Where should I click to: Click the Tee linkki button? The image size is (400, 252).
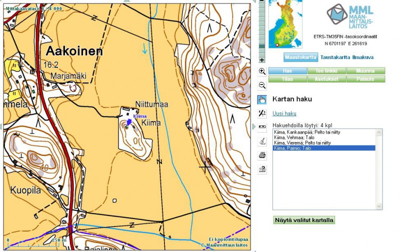click(326, 71)
